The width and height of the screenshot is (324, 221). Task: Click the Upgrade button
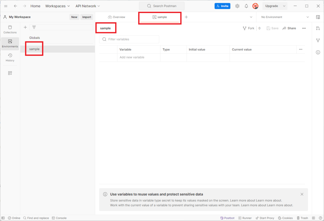click(271, 6)
